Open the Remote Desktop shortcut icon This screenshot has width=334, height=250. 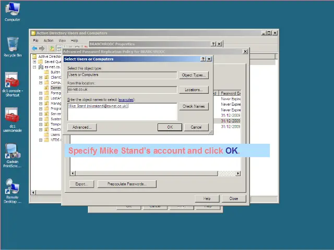point(12,187)
